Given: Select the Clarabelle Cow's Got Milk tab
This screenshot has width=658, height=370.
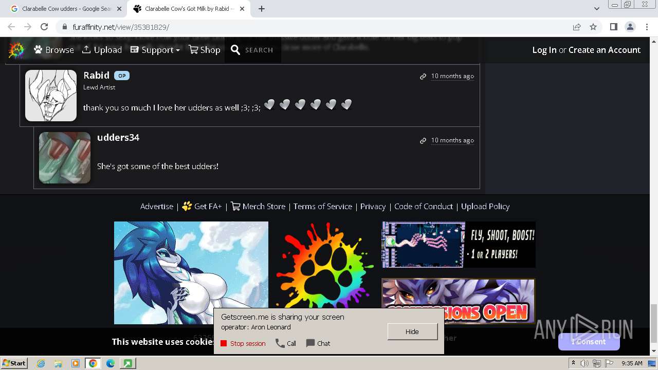Looking at the screenshot, I should (x=189, y=9).
